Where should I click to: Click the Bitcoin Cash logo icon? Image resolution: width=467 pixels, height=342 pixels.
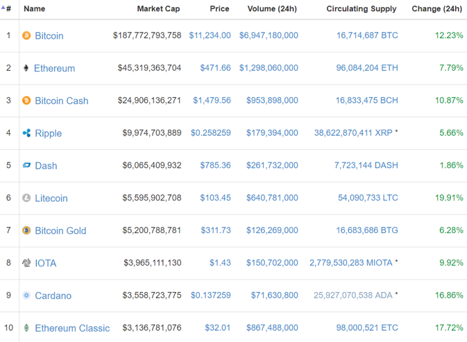click(x=26, y=101)
